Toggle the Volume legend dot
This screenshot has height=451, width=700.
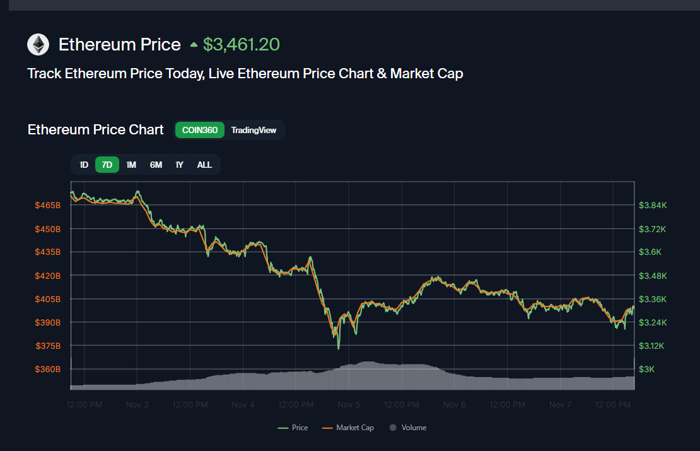(393, 428)
